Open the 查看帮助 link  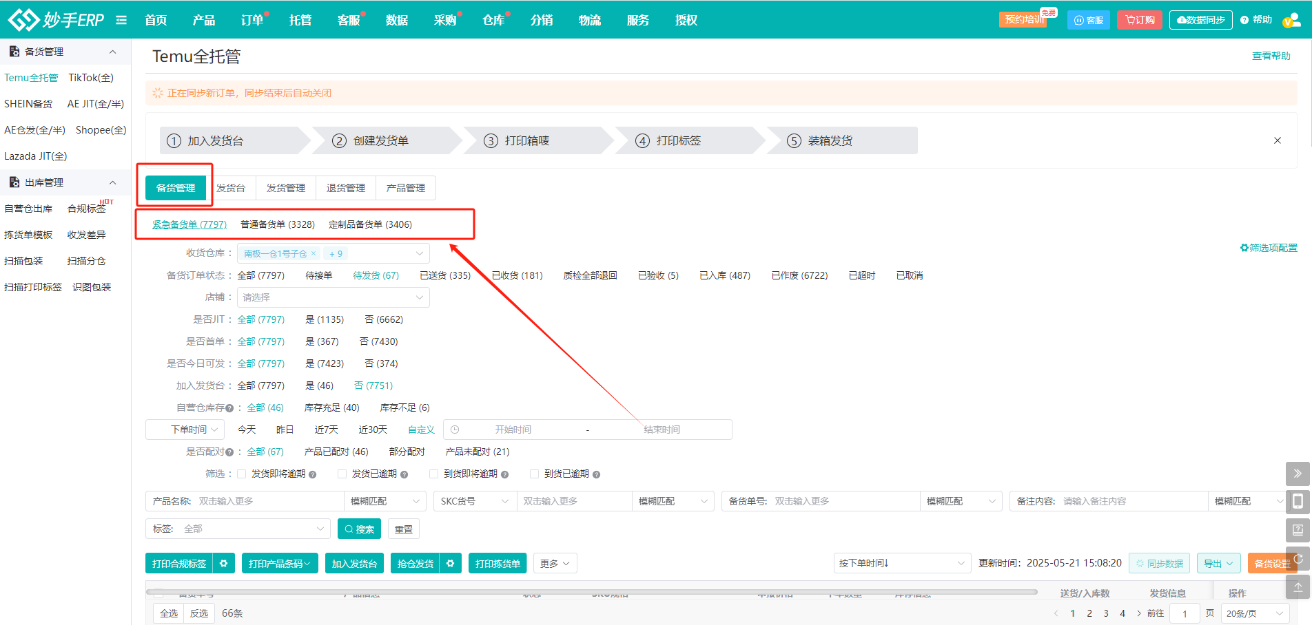point(1271,56)
